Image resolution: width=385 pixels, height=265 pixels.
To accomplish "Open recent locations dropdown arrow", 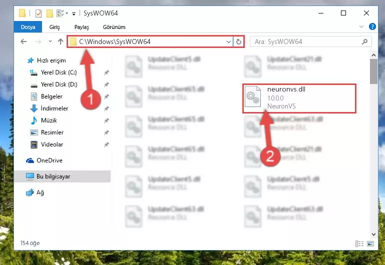I will [x=50, y=41].
